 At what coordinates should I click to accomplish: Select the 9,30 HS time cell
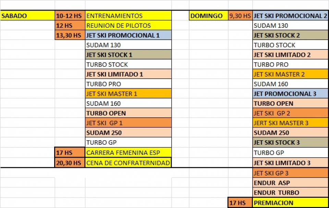pos(240,16)
